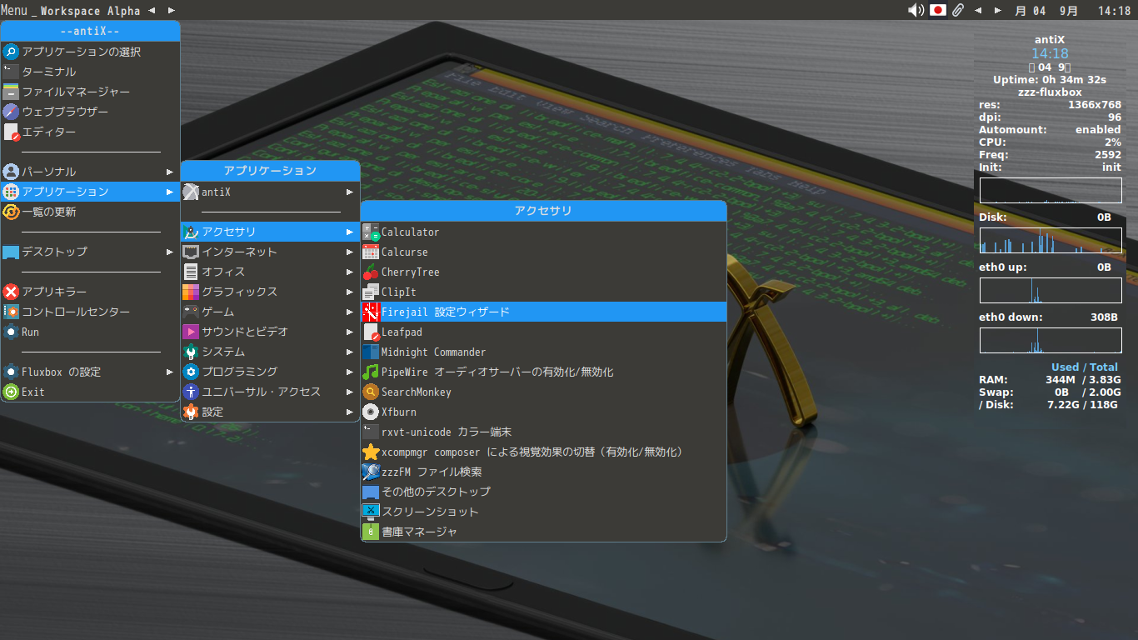Click the アプリケーション submenu title bar
Image resolution: width=1138 pixels, height=640 pixels.
270,171
